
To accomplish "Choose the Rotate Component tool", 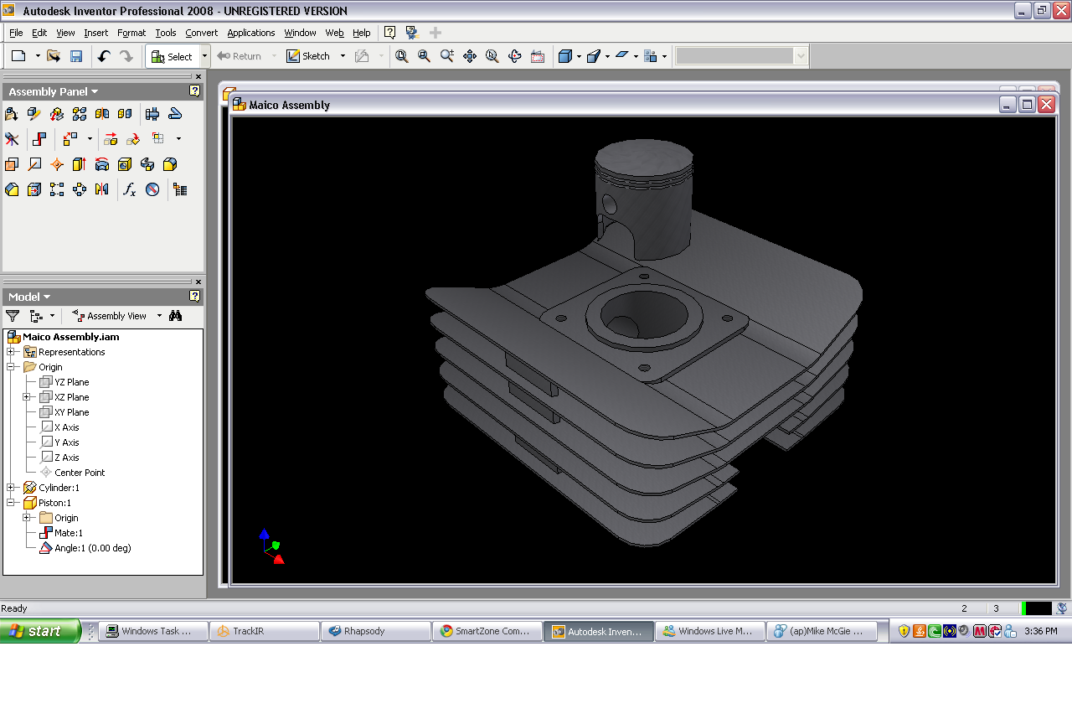I will 133,139.
